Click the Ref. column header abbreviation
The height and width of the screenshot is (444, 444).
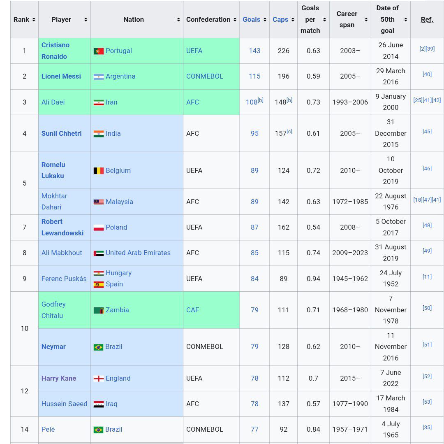click(x=427, y=20)
